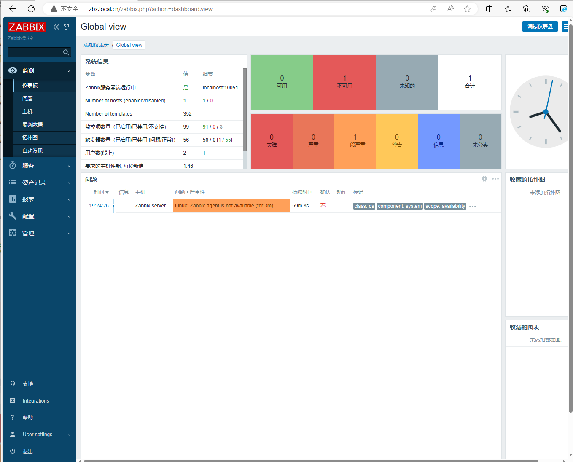Click the browser favorites star icon
Viewport: 573px width, 462px height.
click(467, 9)
